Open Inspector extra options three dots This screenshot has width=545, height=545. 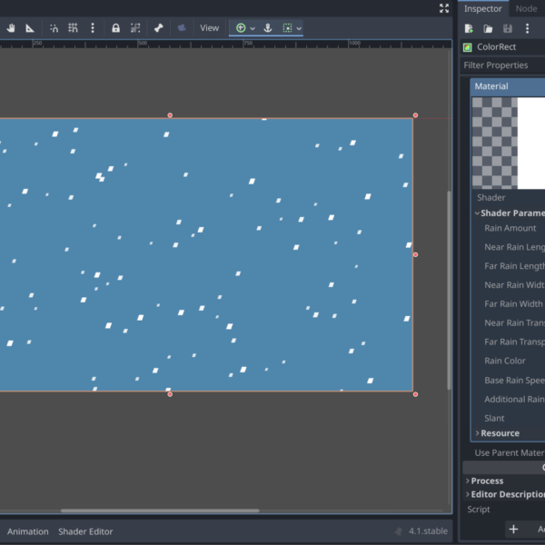[x=527, y=28]
